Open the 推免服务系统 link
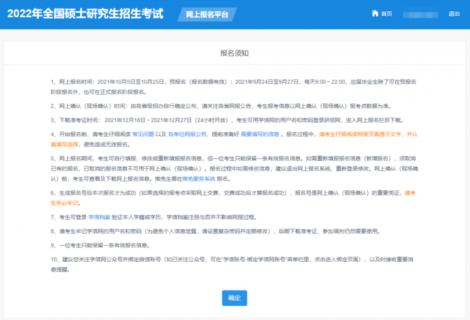This screenshot has height=320, width=470. point(199,179)
